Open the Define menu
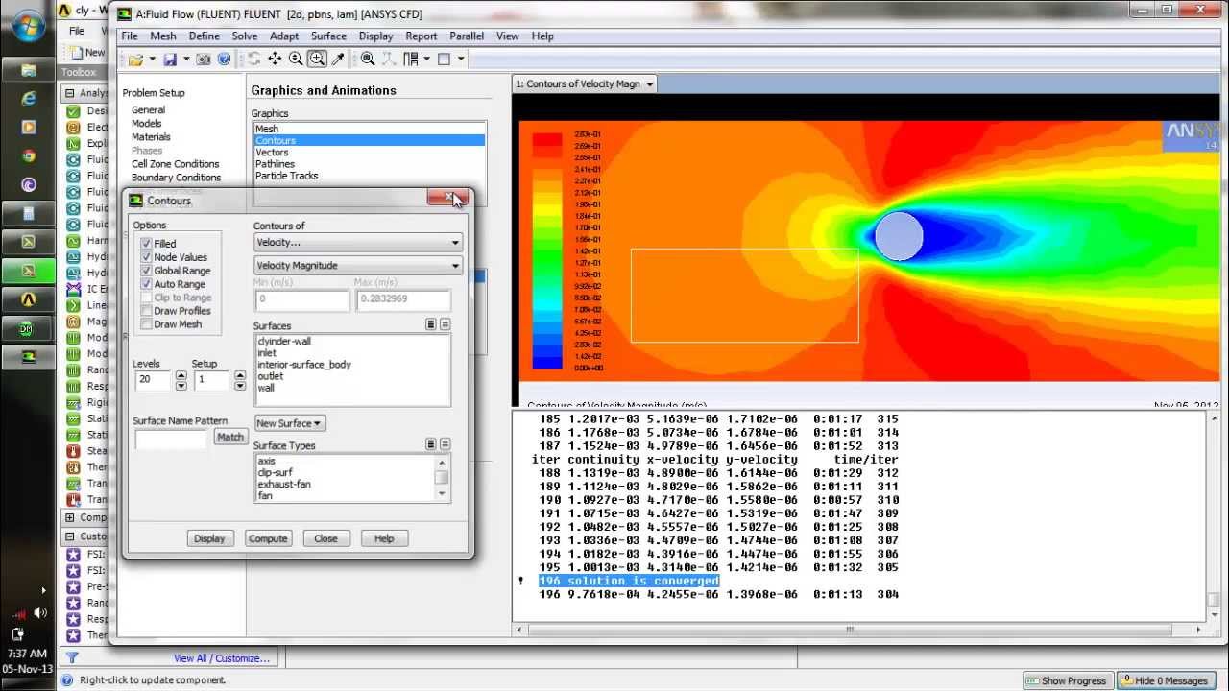 205,36
